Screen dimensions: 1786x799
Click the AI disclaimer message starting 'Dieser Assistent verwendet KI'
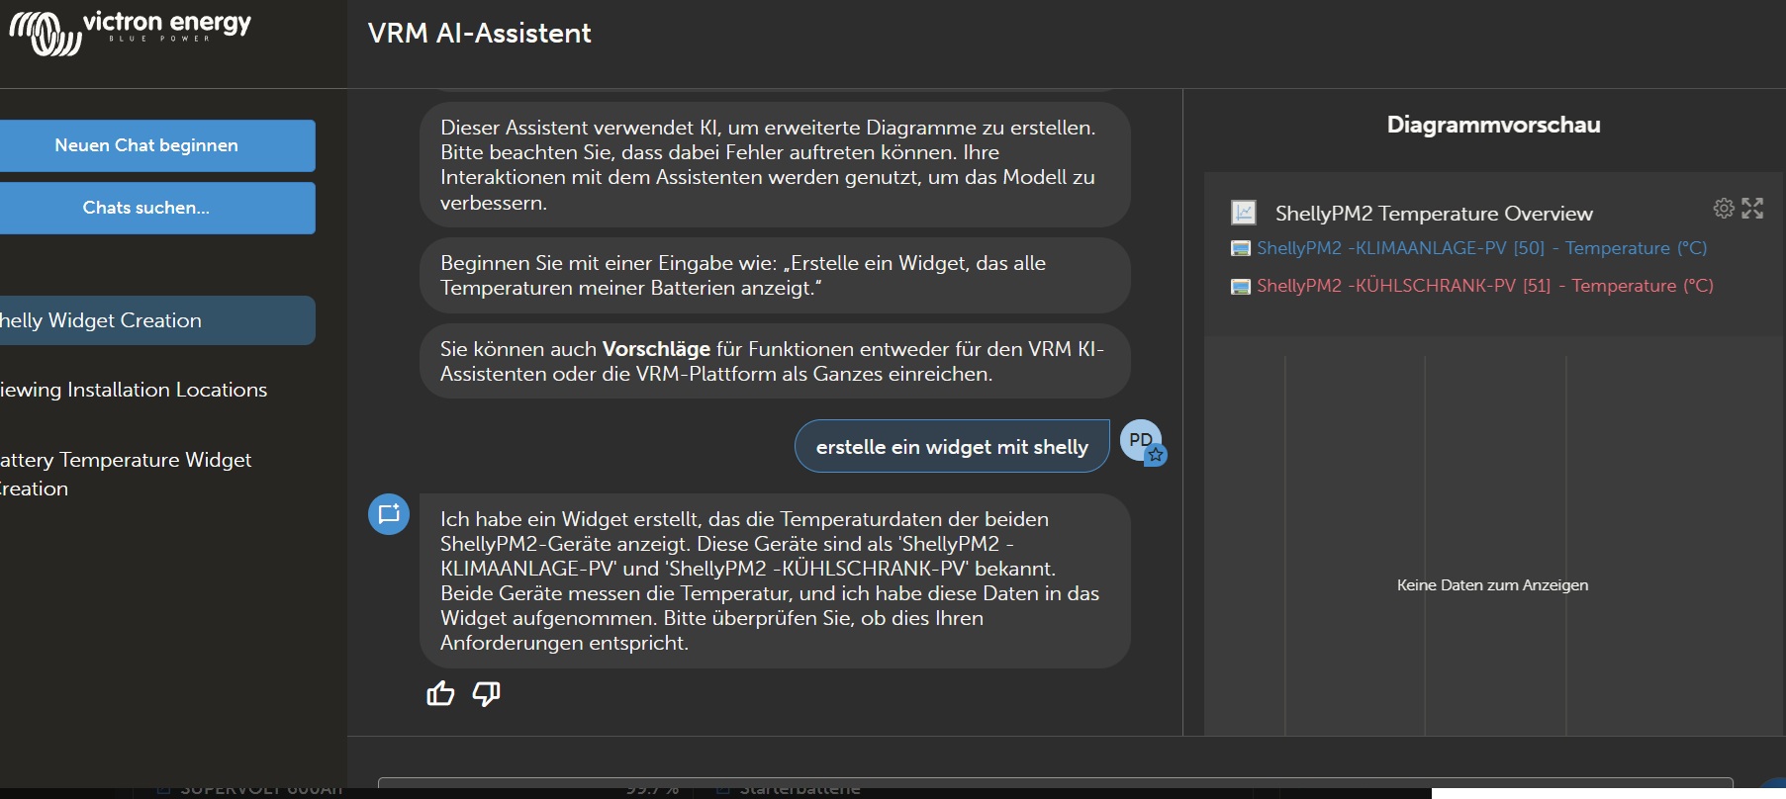pyautogui.click(x=775, y=165)
